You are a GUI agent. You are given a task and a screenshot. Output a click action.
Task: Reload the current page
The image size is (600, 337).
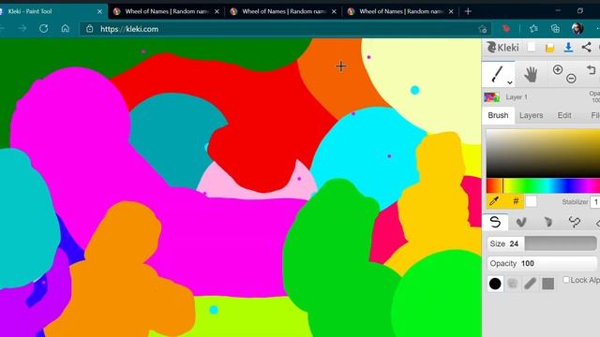point(44,29)
